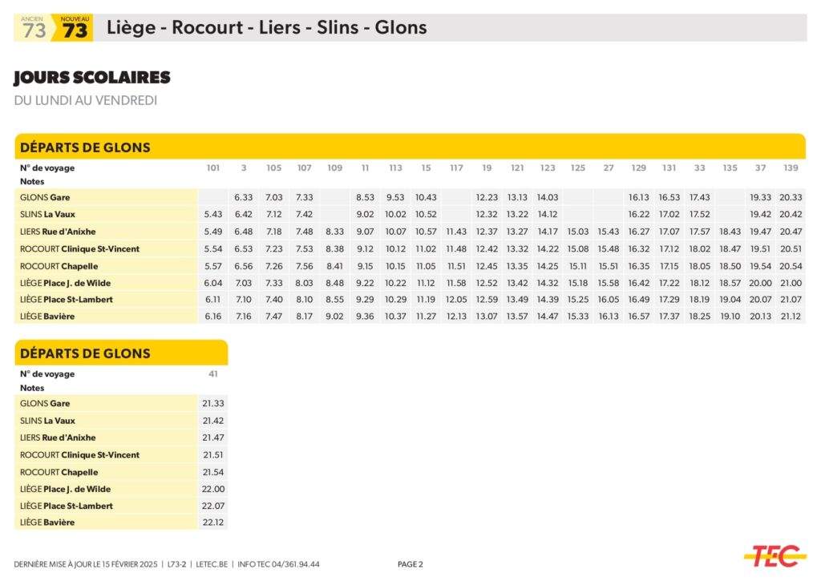Click the grey "Ancien 73" line badge
Screen dimensions: 821x581
34,28
